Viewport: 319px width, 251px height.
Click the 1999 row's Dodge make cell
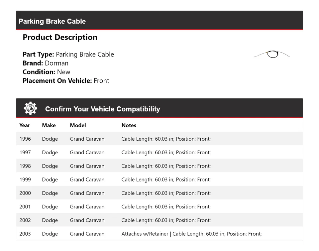tap(50, 180)
